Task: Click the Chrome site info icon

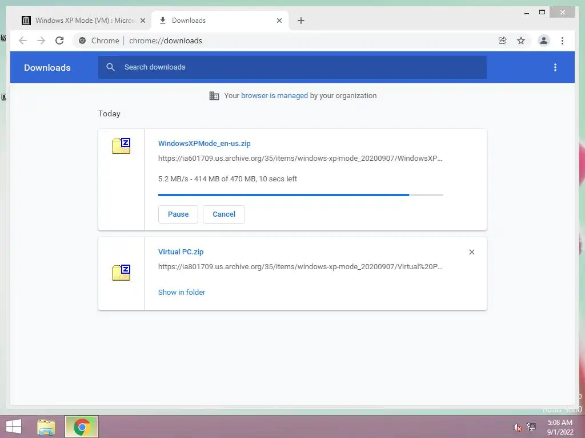Action: click(82, 40)
